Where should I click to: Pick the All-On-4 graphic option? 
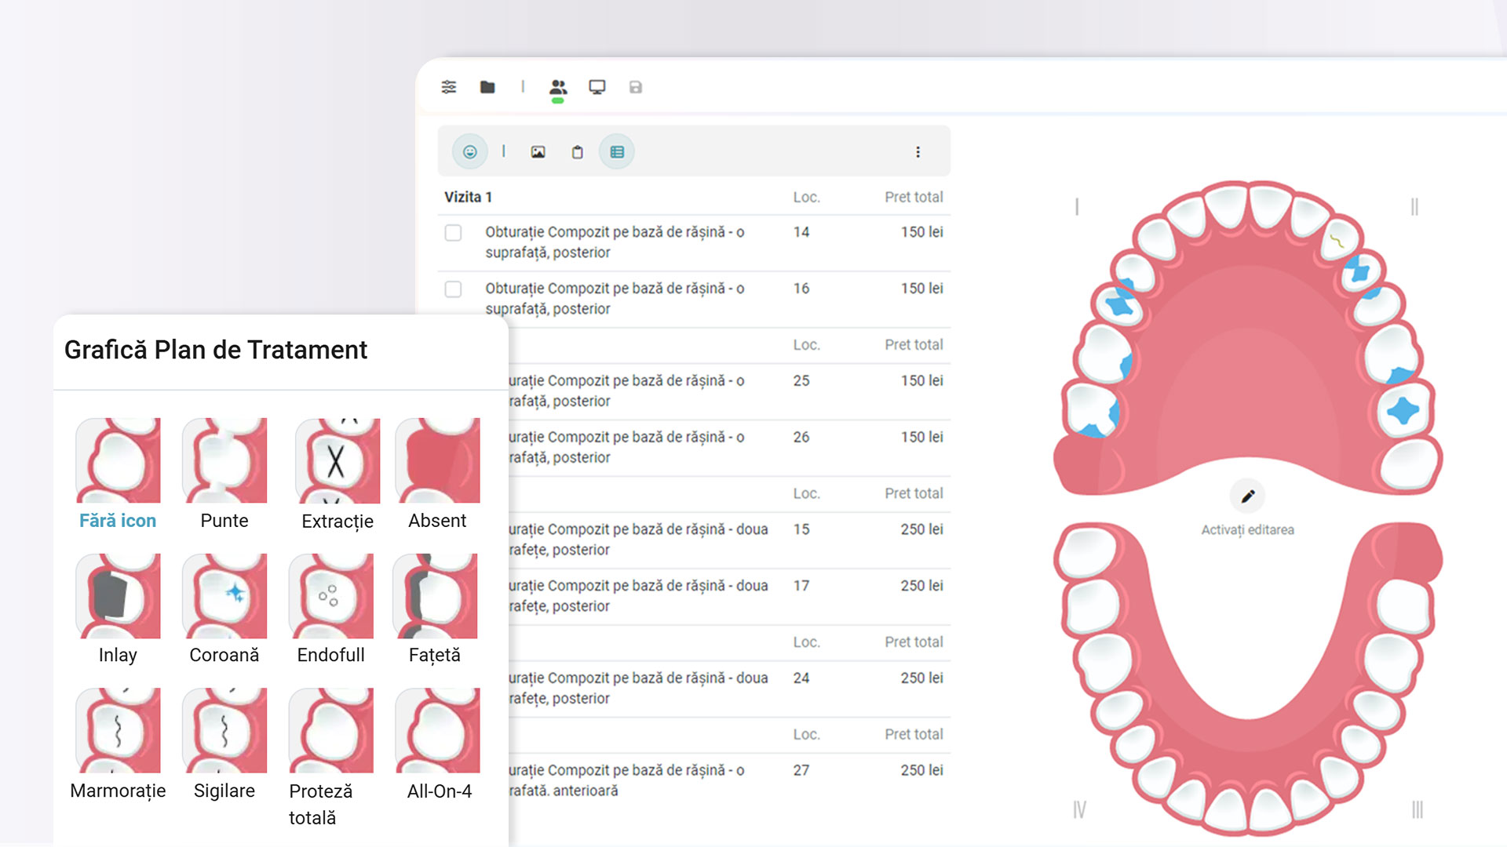(438, 731)
